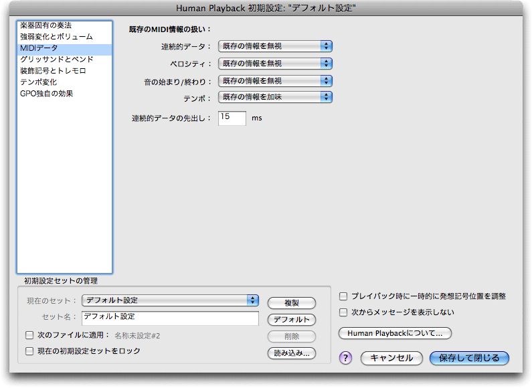Click the ms unit label

pyautogui.click(x=257, y=118)
